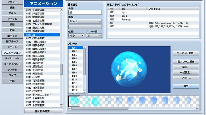Click the No. column header

pos(114,9)
